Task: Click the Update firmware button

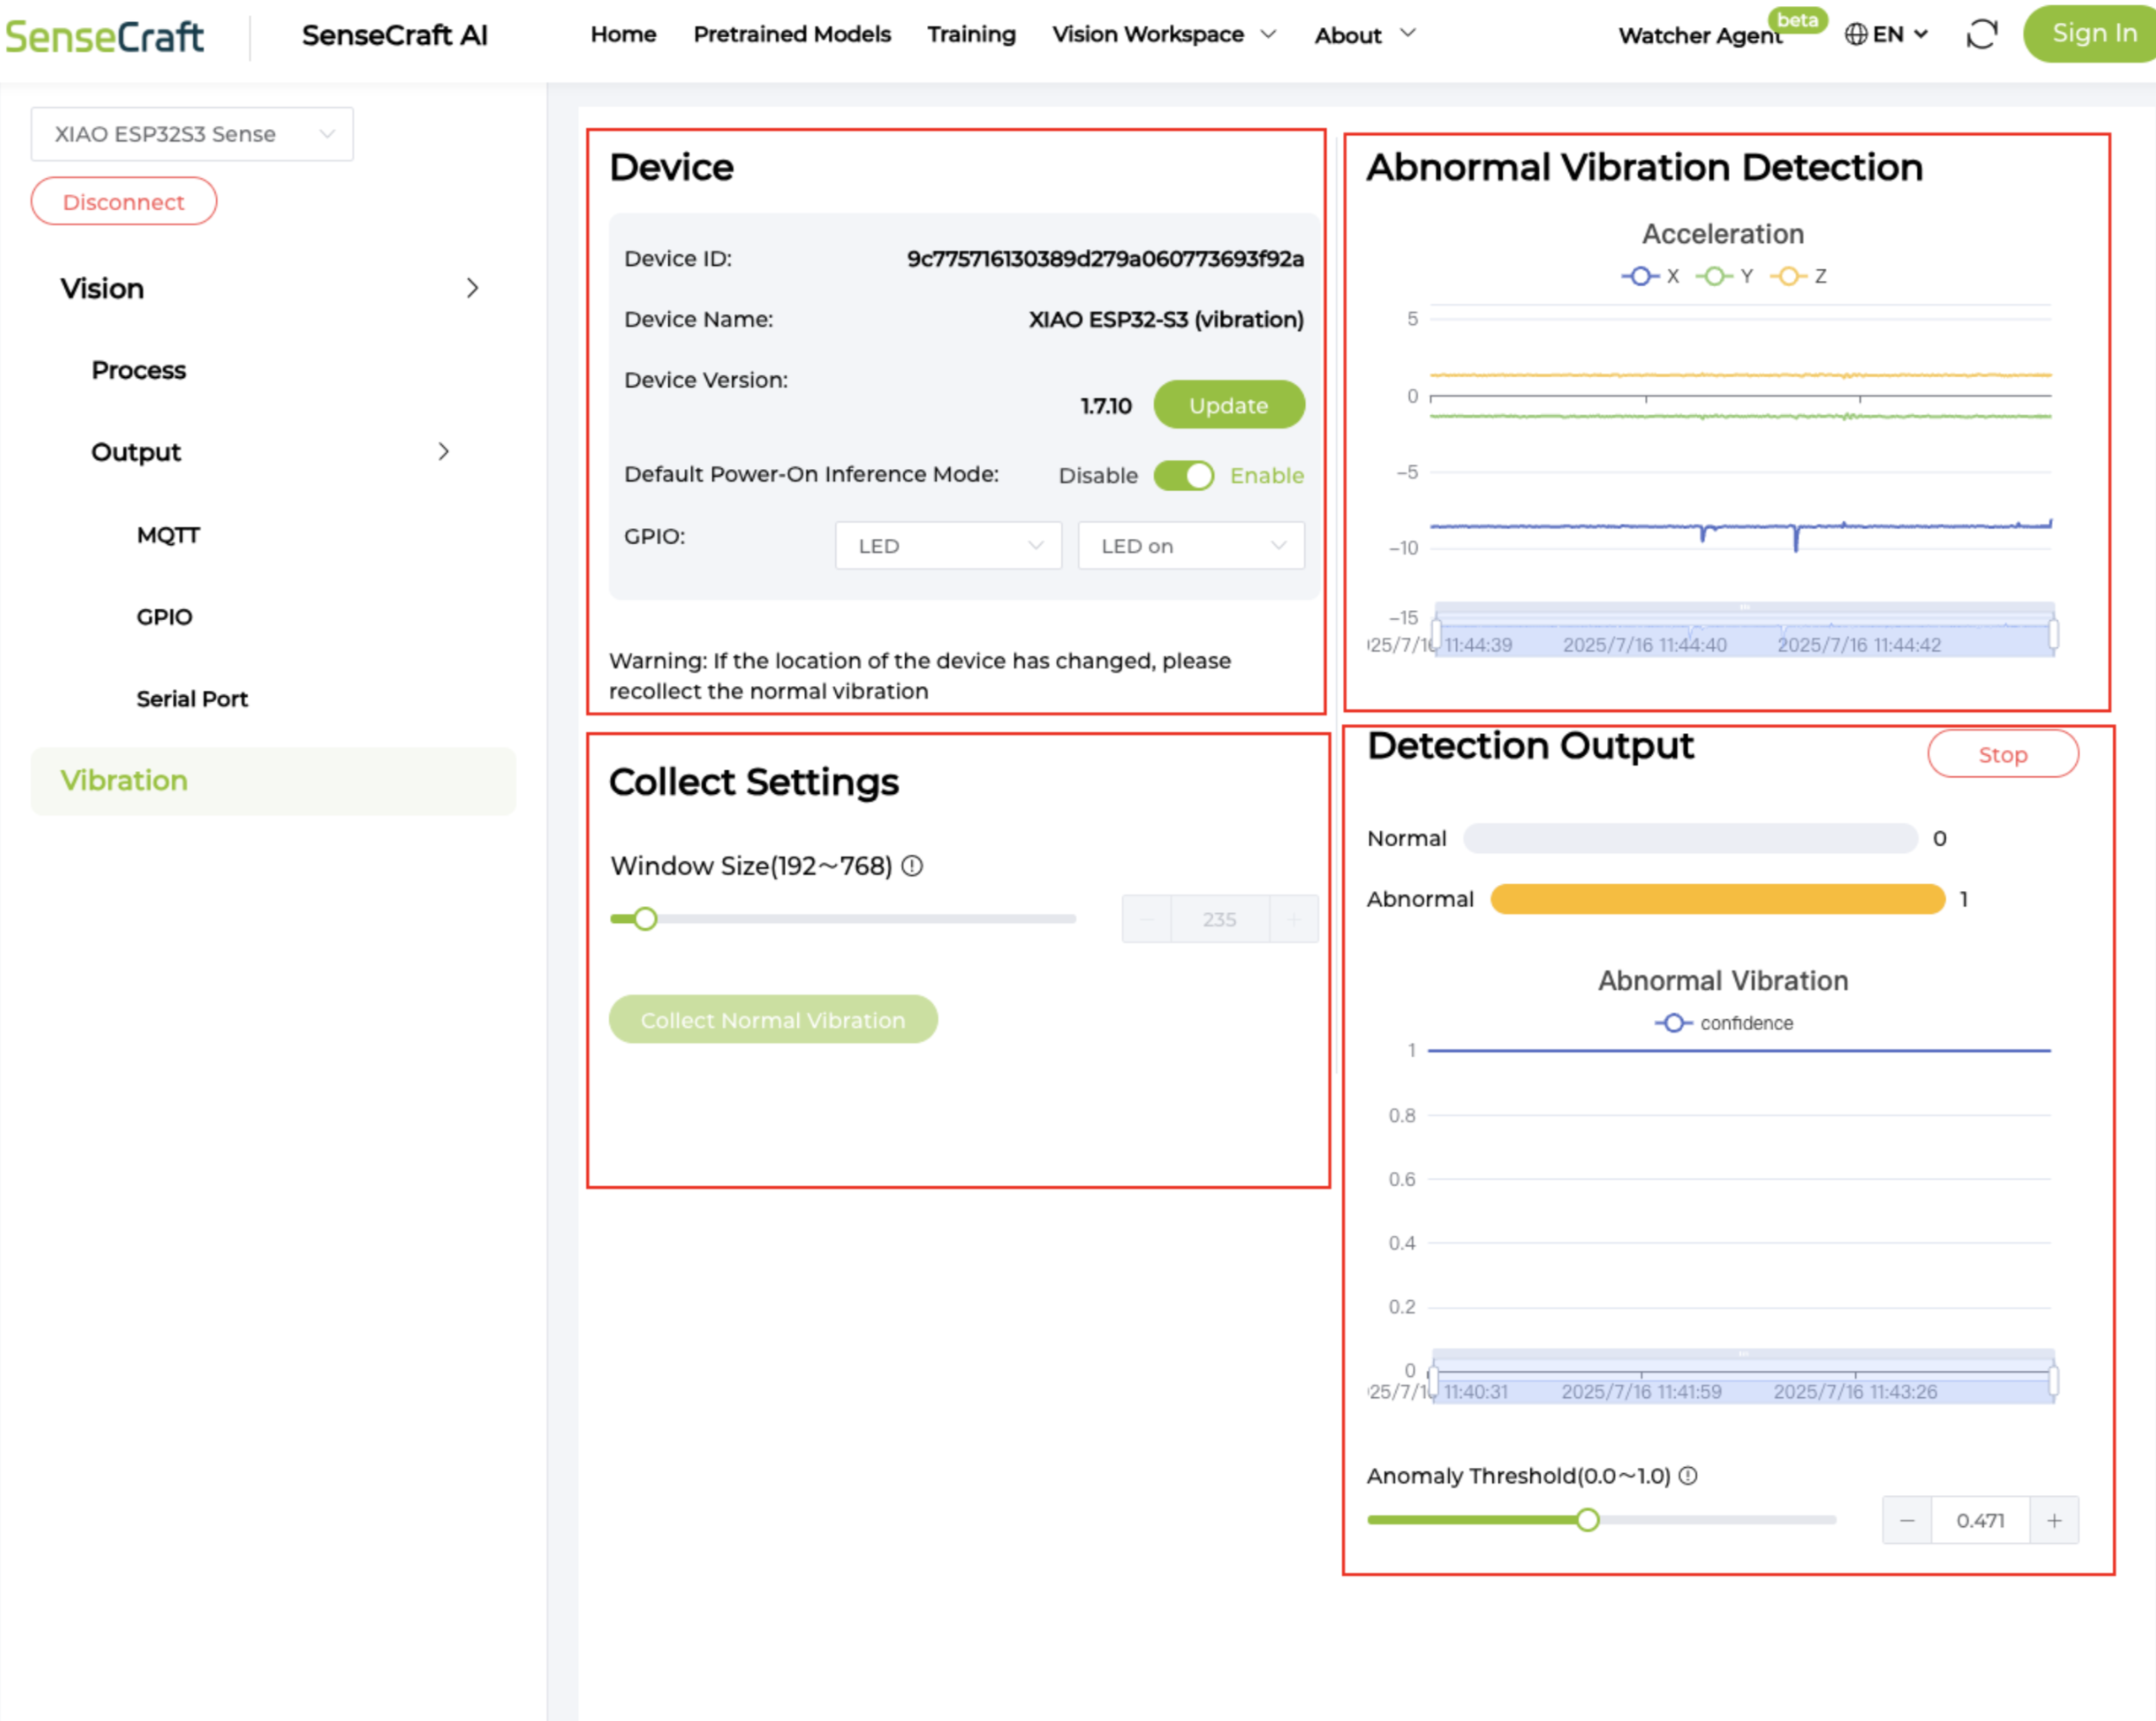Action: pos(1229,405)
